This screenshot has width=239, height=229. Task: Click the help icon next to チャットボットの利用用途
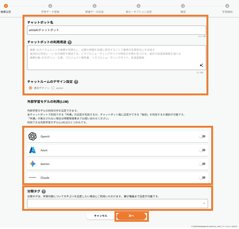pyautogui.click(x=69, y=42)
